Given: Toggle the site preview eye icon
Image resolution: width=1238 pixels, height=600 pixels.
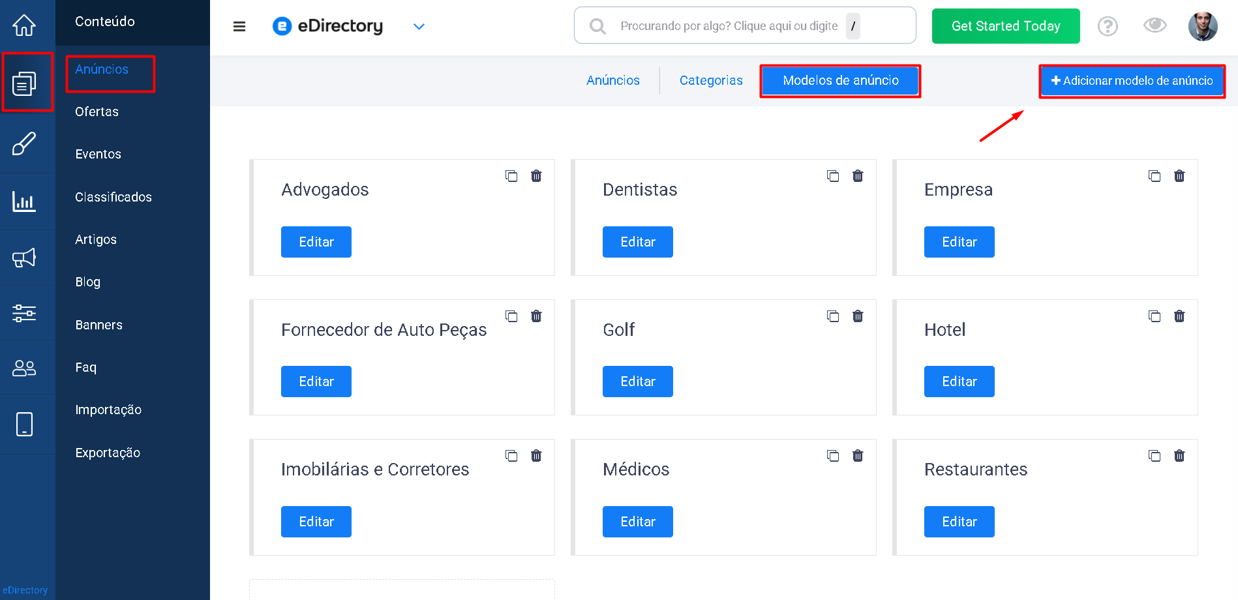Looking at the screenshot, I should (x=1155, y=25).
